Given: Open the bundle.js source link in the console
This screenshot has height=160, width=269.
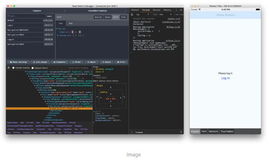Looking at the screenshot, I should pyautogui.click(x=174, y=19).
